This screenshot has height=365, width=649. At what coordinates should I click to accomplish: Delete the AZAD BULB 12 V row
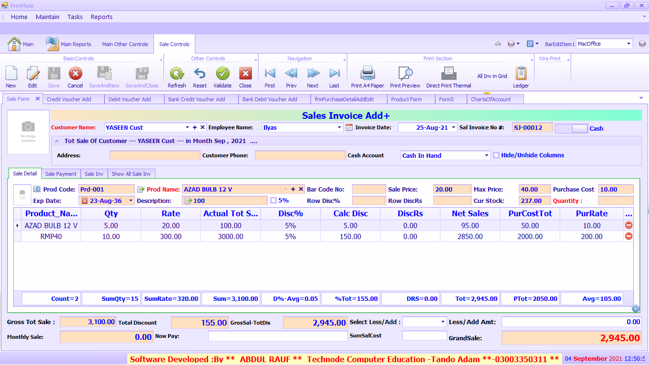(629, 225)
